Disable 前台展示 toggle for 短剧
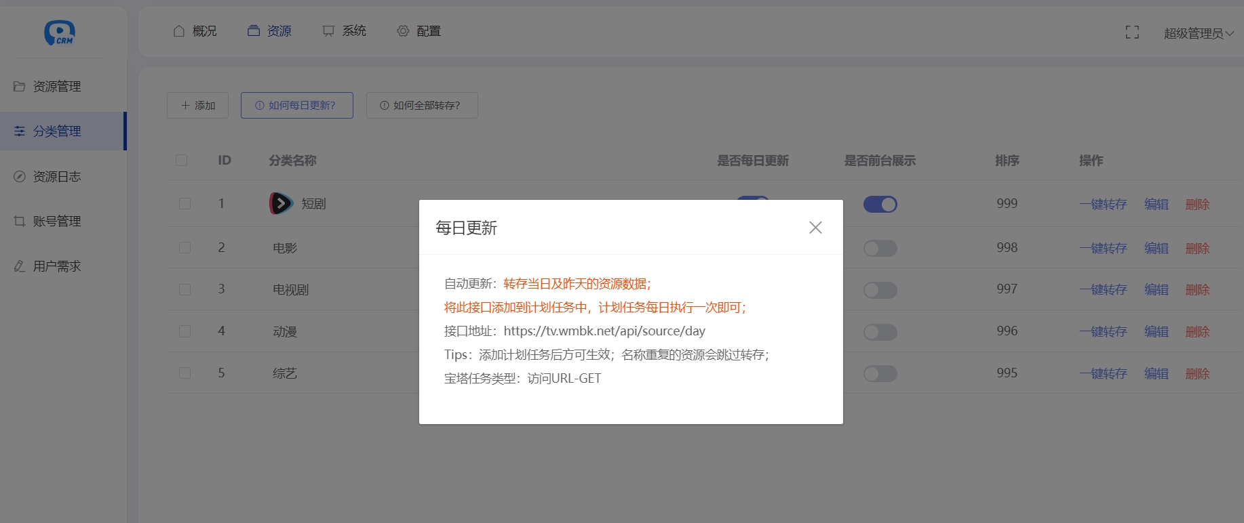The image size is (1244, 523). pyautogui.click(x=880, y=204)
